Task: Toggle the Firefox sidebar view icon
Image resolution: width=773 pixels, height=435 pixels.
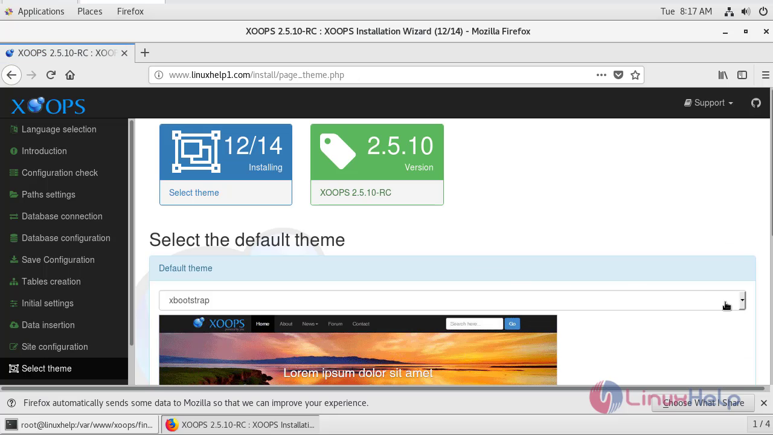Action: 742,75
